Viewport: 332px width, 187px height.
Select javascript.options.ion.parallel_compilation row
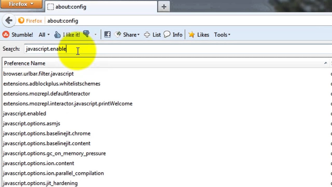point(166,173)
